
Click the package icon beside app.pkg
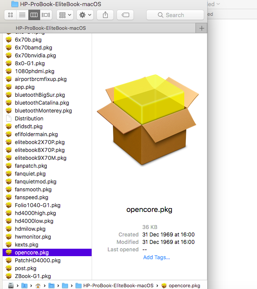click(x=9, y=87)
